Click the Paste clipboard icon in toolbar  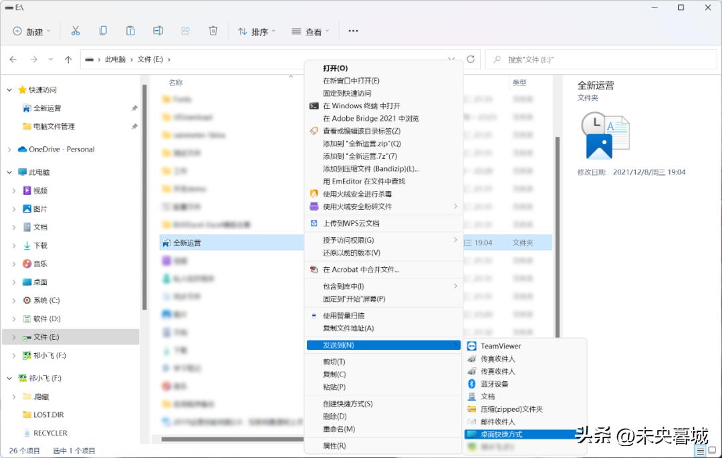click(x=130, y=31)
